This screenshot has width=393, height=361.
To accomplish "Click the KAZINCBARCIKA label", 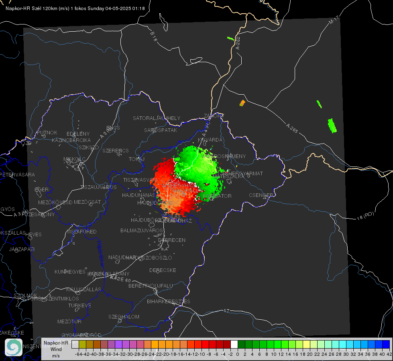I will pyautogui.click(x=71, y=140).
